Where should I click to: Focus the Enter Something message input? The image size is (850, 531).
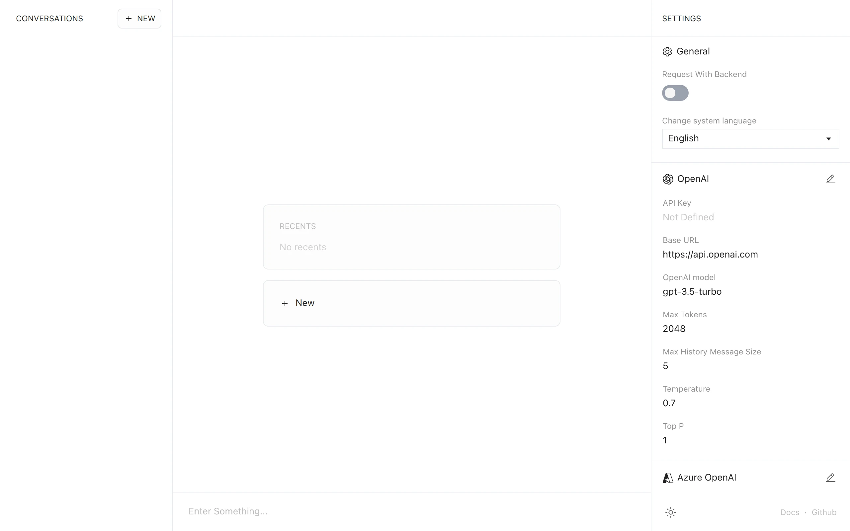pos(411,511)
